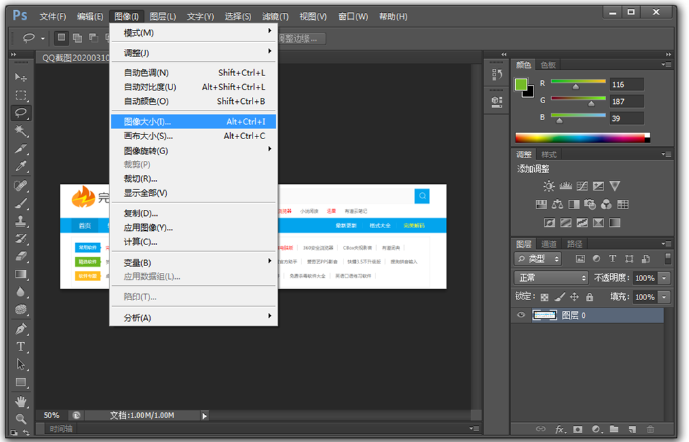Viewport: 689px width, 442px height.
Task: Toggle lock transparent pixels for the layer
Action: point(544,297)
